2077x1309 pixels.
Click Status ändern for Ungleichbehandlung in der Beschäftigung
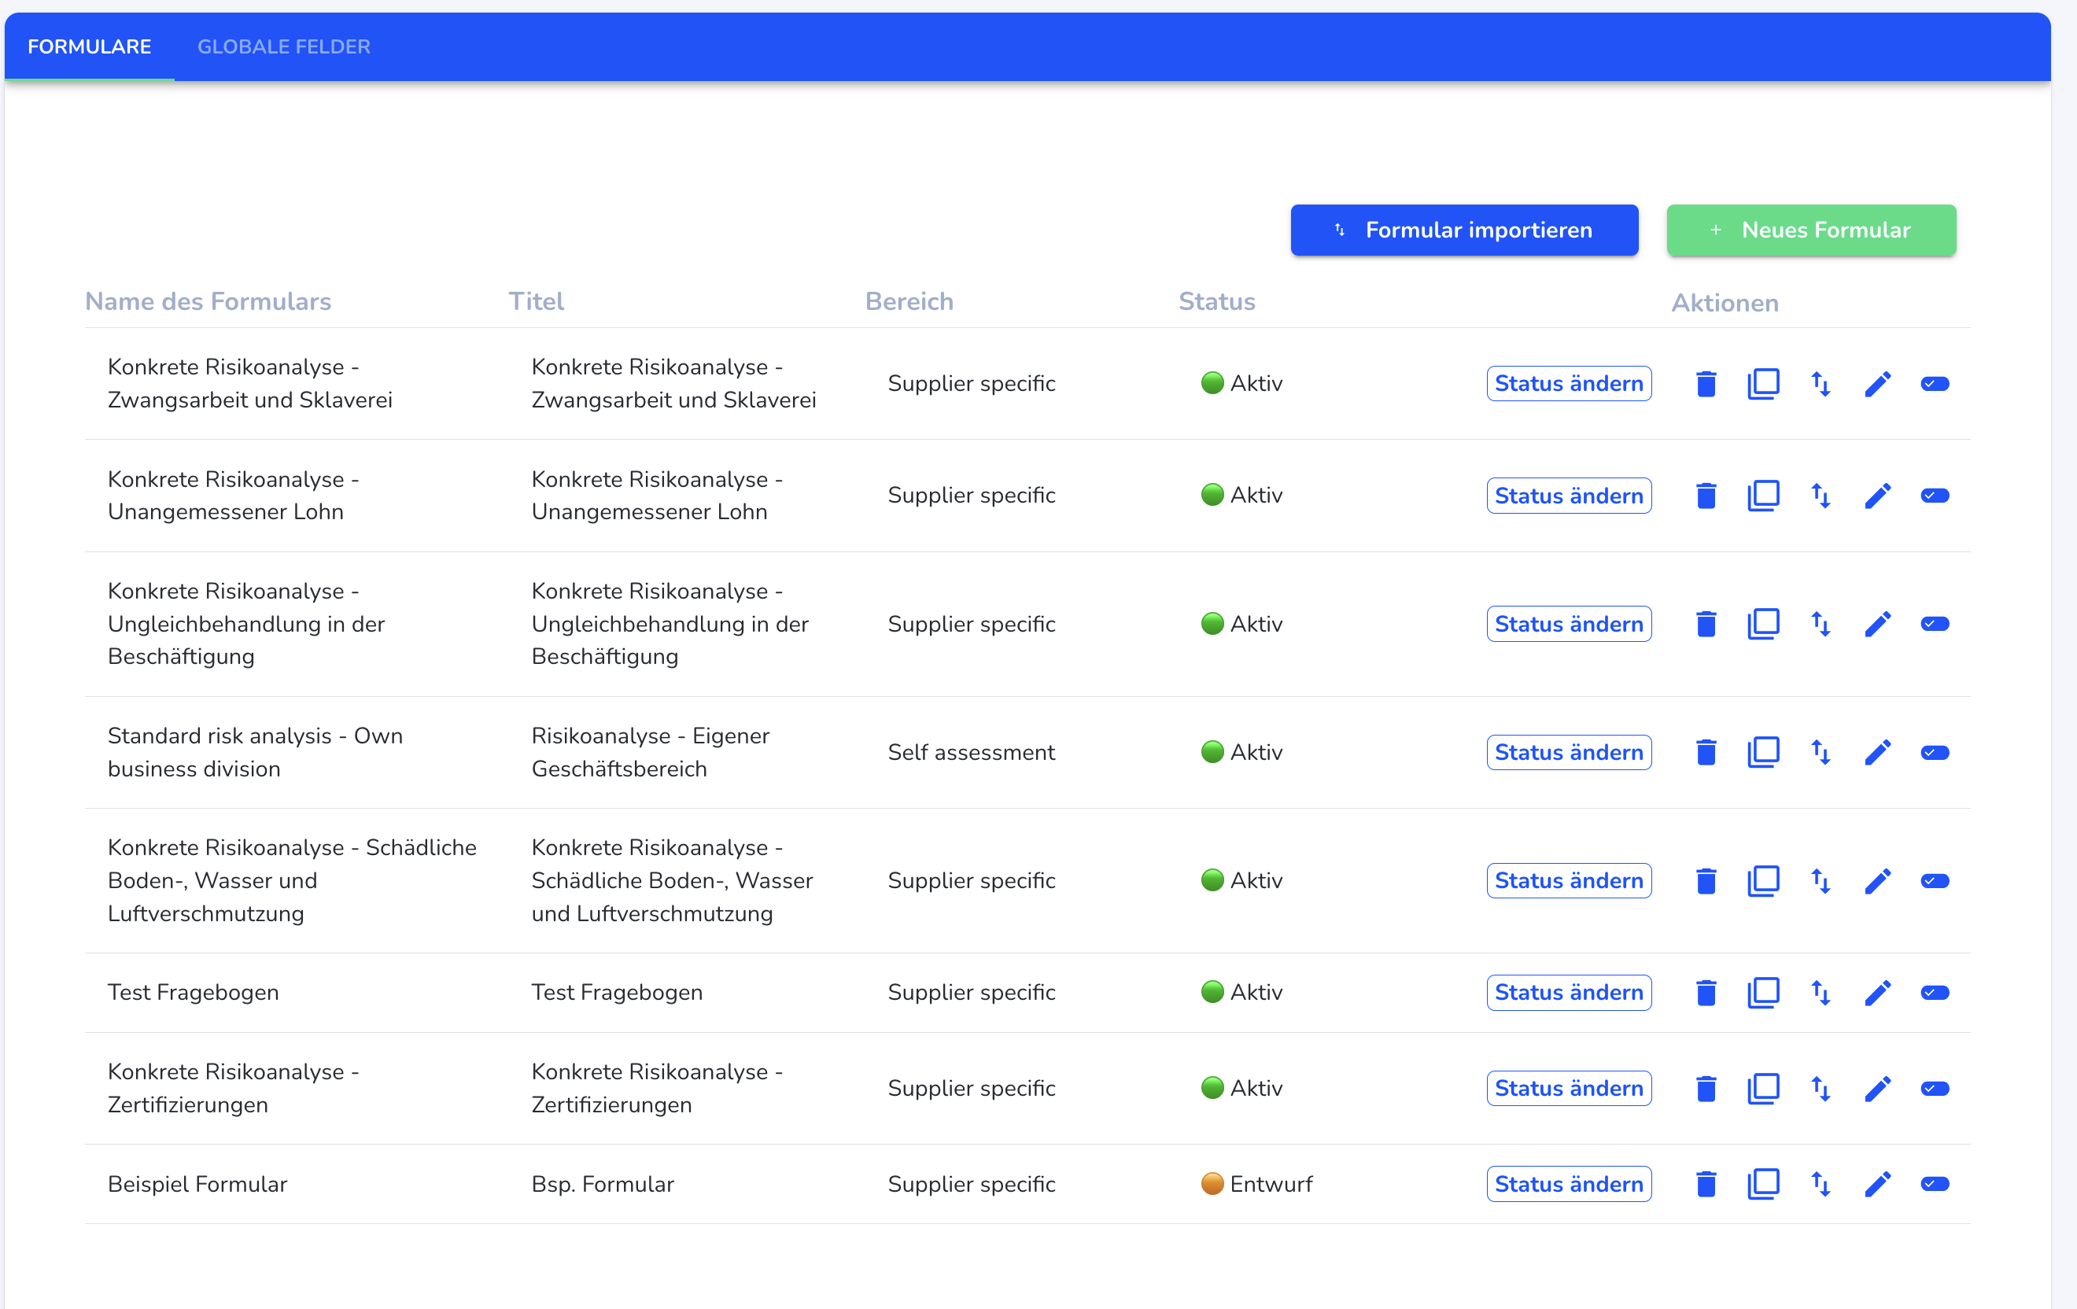(x=1568, y=624)
